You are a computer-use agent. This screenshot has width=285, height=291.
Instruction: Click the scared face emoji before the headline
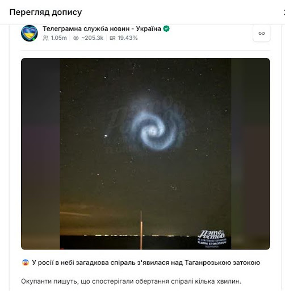[26, 263]
